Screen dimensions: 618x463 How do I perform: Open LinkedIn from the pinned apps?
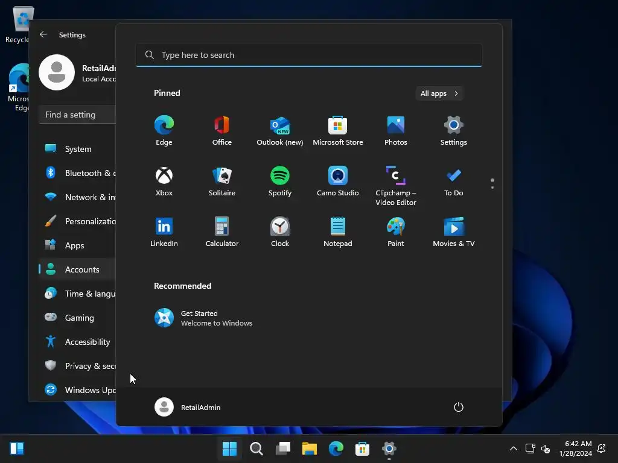tap(164, 232)
